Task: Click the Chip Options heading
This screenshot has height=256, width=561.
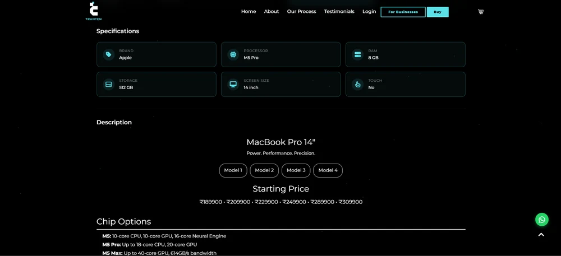Action: click(x=124, y=222)
